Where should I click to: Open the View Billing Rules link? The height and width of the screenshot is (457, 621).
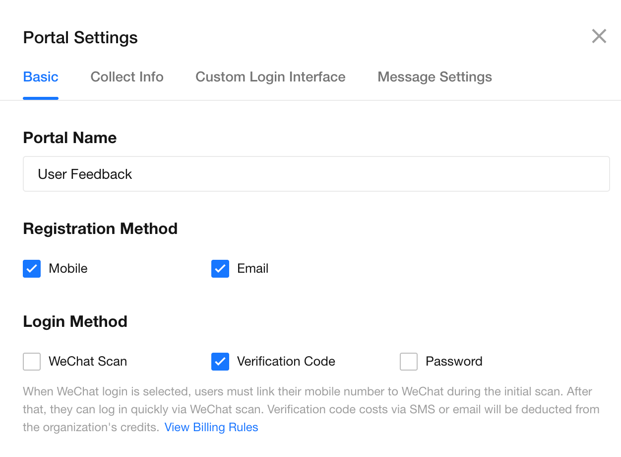point(211,428)
